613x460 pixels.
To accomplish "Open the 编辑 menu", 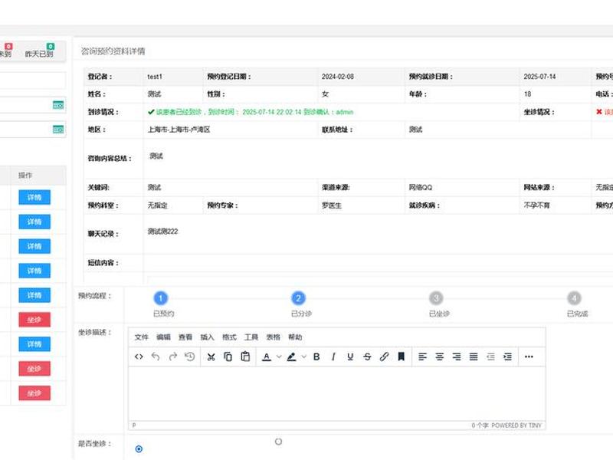I will (x=163, y=337).
